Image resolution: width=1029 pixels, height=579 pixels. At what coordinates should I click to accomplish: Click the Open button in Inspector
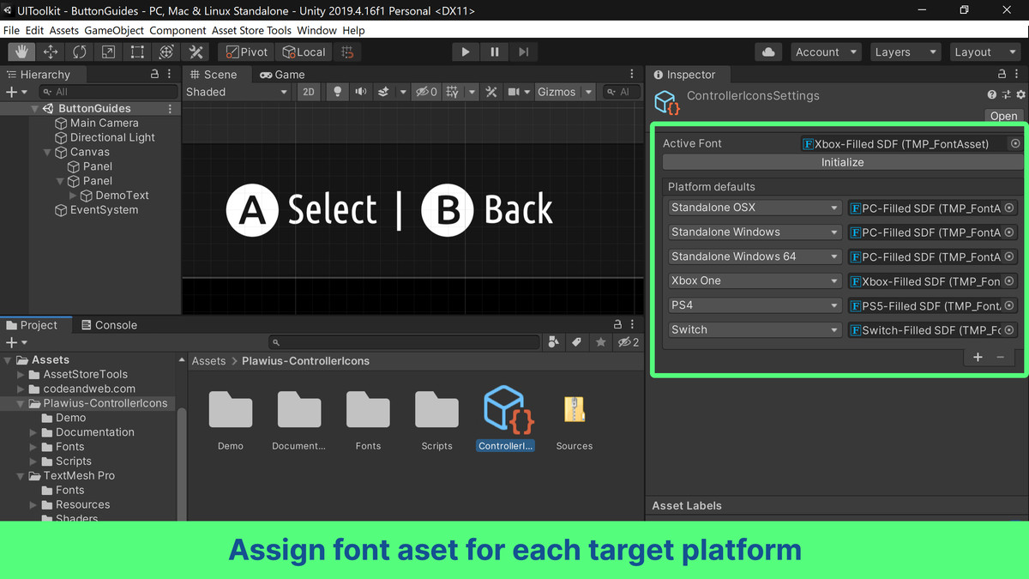pos(1003,116)
